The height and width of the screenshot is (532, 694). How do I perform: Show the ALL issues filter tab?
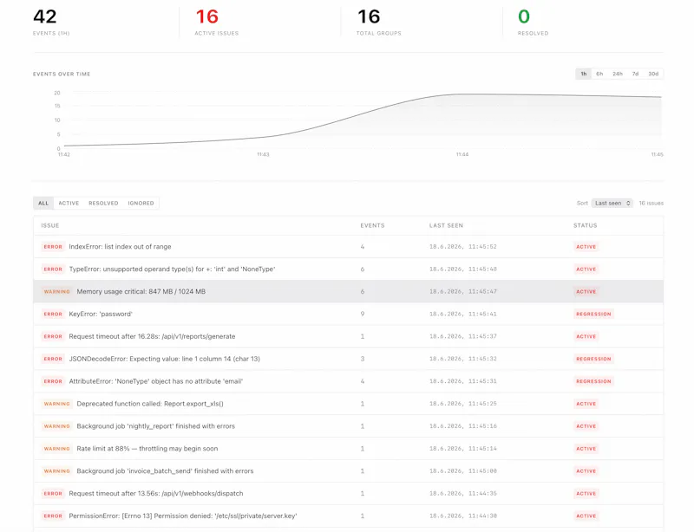click(43, 204)
